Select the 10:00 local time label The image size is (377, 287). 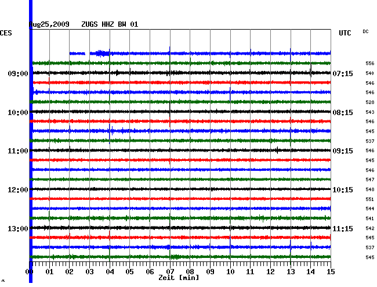click(18, 113)
